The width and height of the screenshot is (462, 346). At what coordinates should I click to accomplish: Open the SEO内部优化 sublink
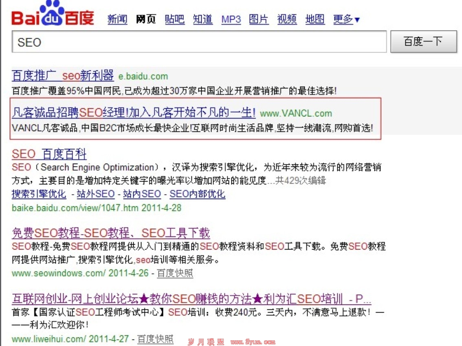point(198,194)
